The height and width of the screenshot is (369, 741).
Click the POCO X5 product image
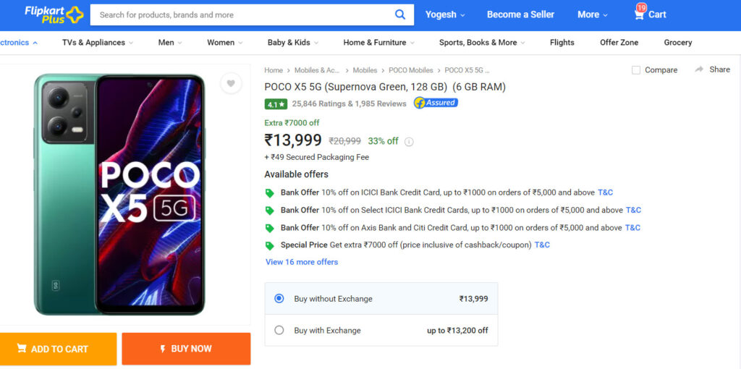(x=119, y=194)
